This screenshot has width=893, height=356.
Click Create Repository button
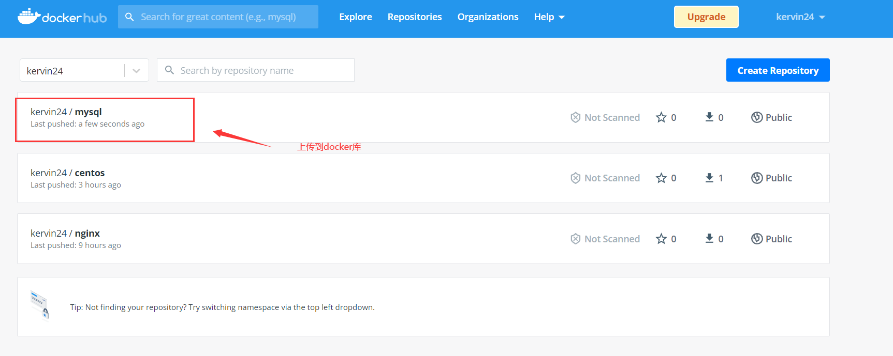tap(778, 70)
